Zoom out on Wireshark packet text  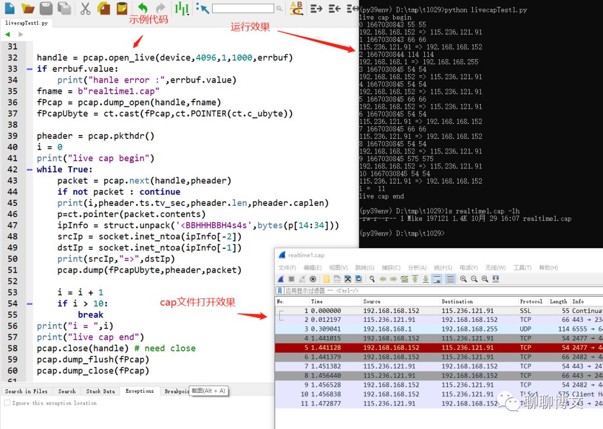click(x=474, y=279)
